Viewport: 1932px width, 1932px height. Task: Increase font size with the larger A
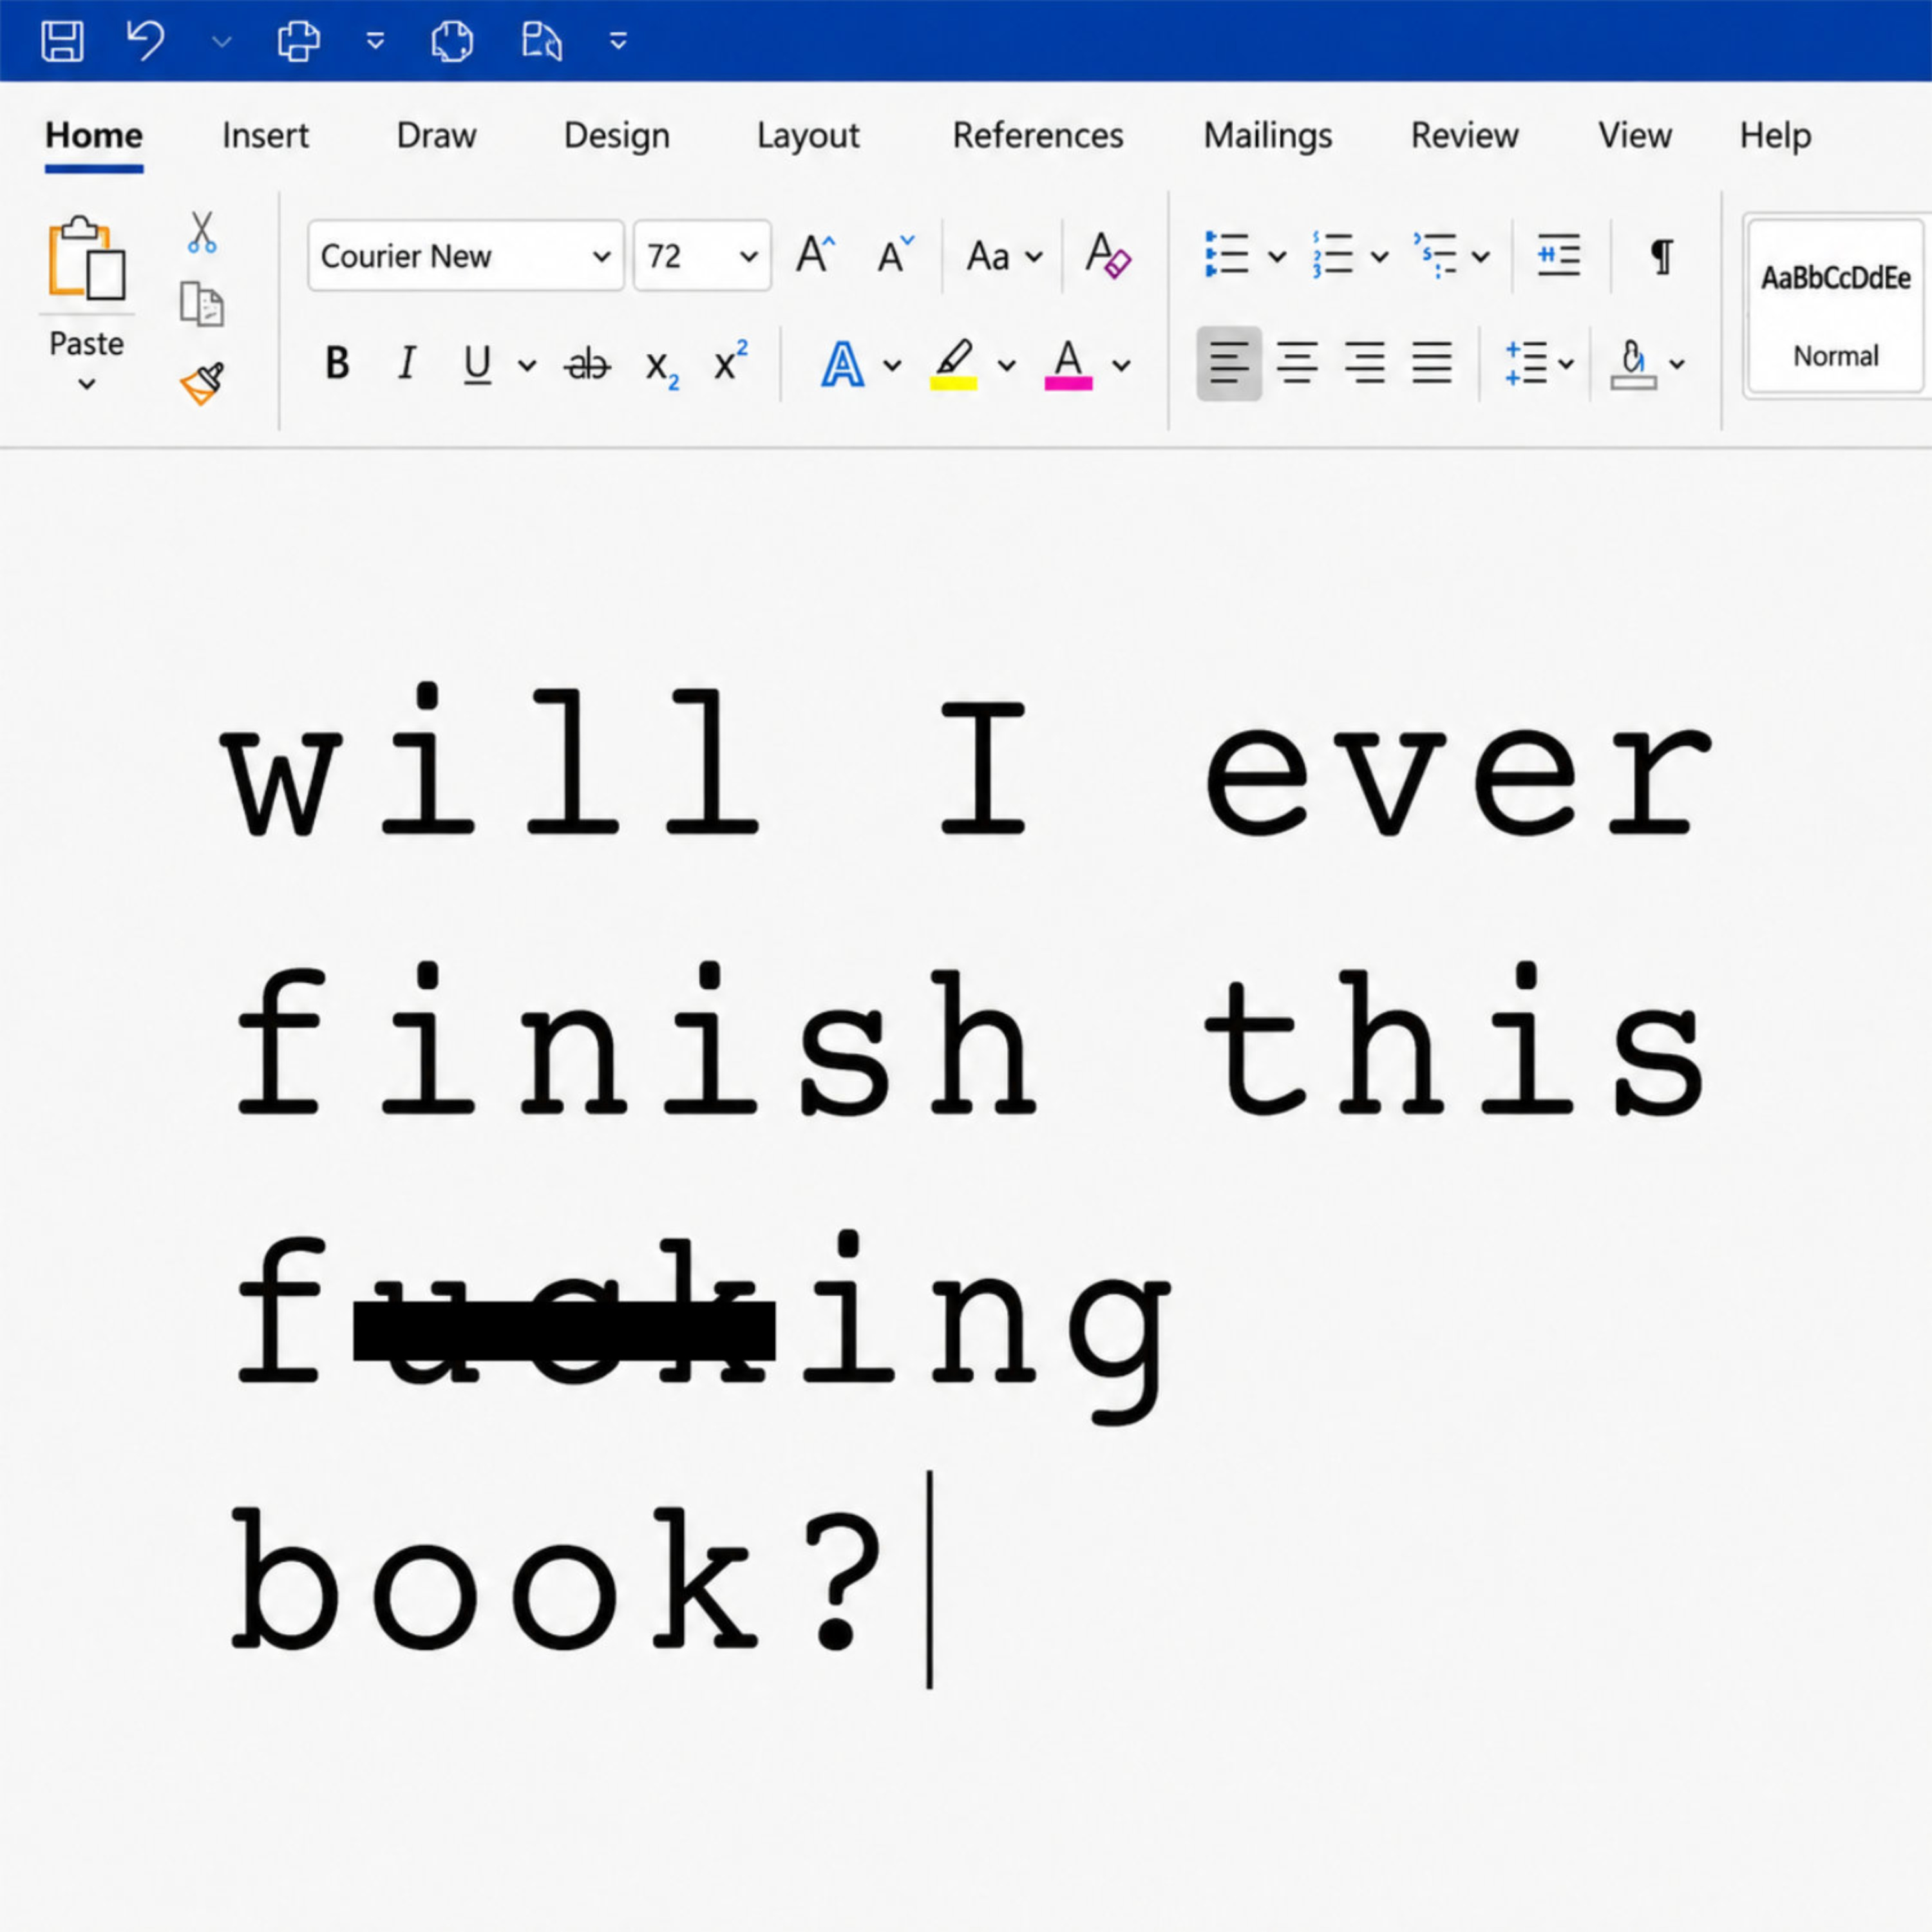815,255
